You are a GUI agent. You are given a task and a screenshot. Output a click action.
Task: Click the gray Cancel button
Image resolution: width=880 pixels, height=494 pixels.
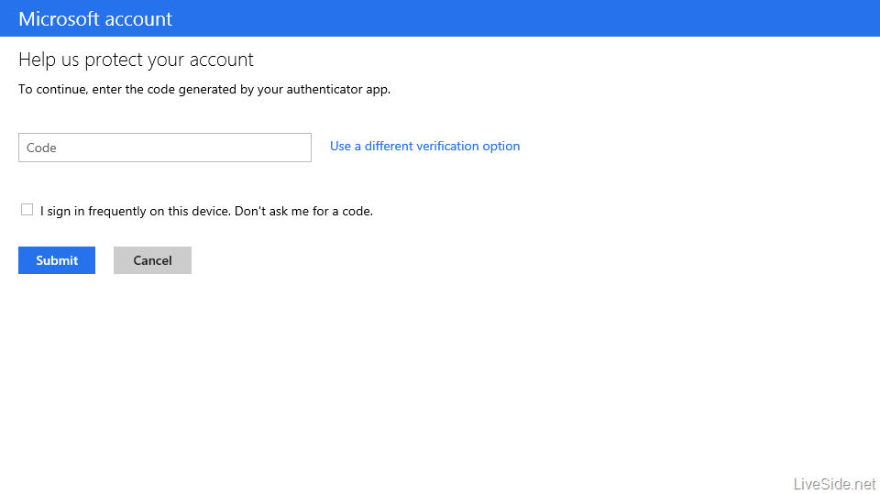pos(152,260)
